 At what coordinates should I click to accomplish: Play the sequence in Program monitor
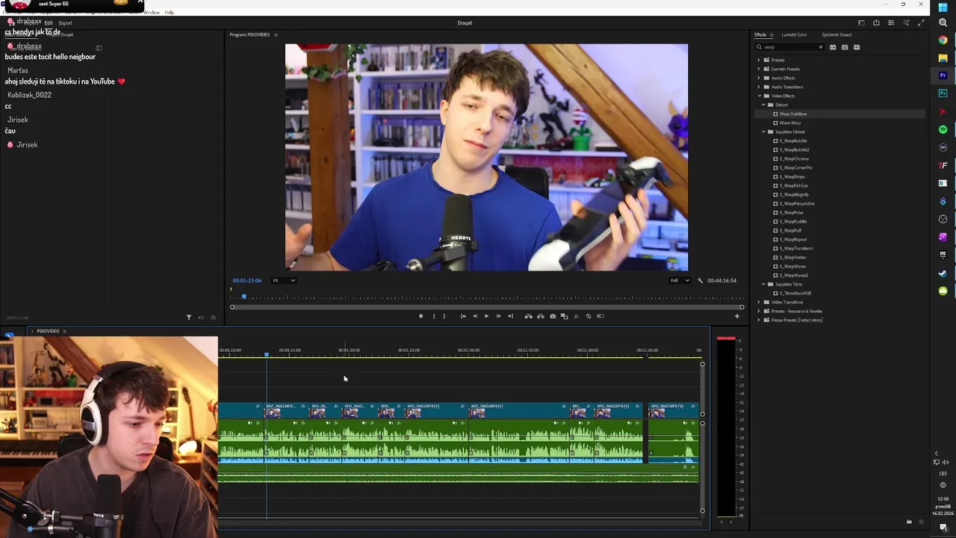[486, 316]
